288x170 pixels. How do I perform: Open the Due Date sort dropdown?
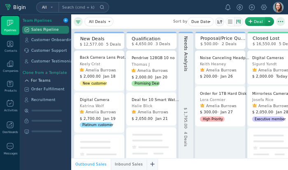201,22
